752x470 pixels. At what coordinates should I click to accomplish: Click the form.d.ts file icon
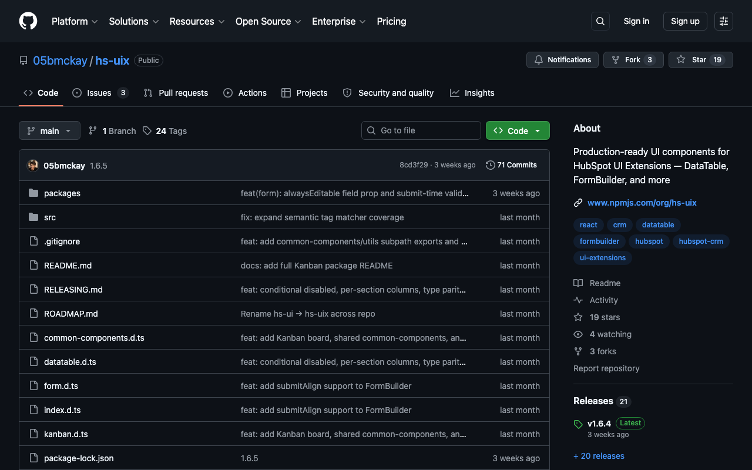click(x=33, y=386)
